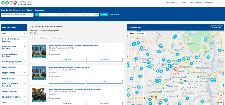This screenshot has height=105, width=225.
Task: Open the About page
Action: pos(183,3)
